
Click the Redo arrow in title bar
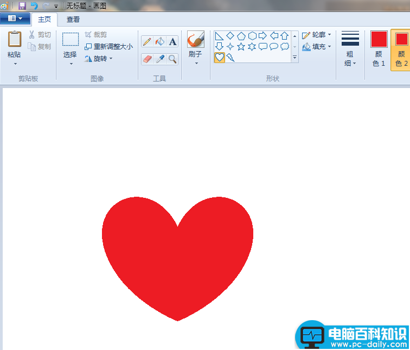point(46,5)
